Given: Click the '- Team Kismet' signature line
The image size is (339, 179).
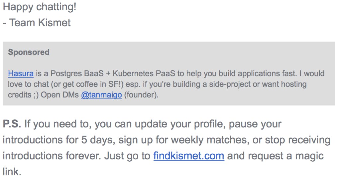Looking at the screenshot, I should (37, 23).
